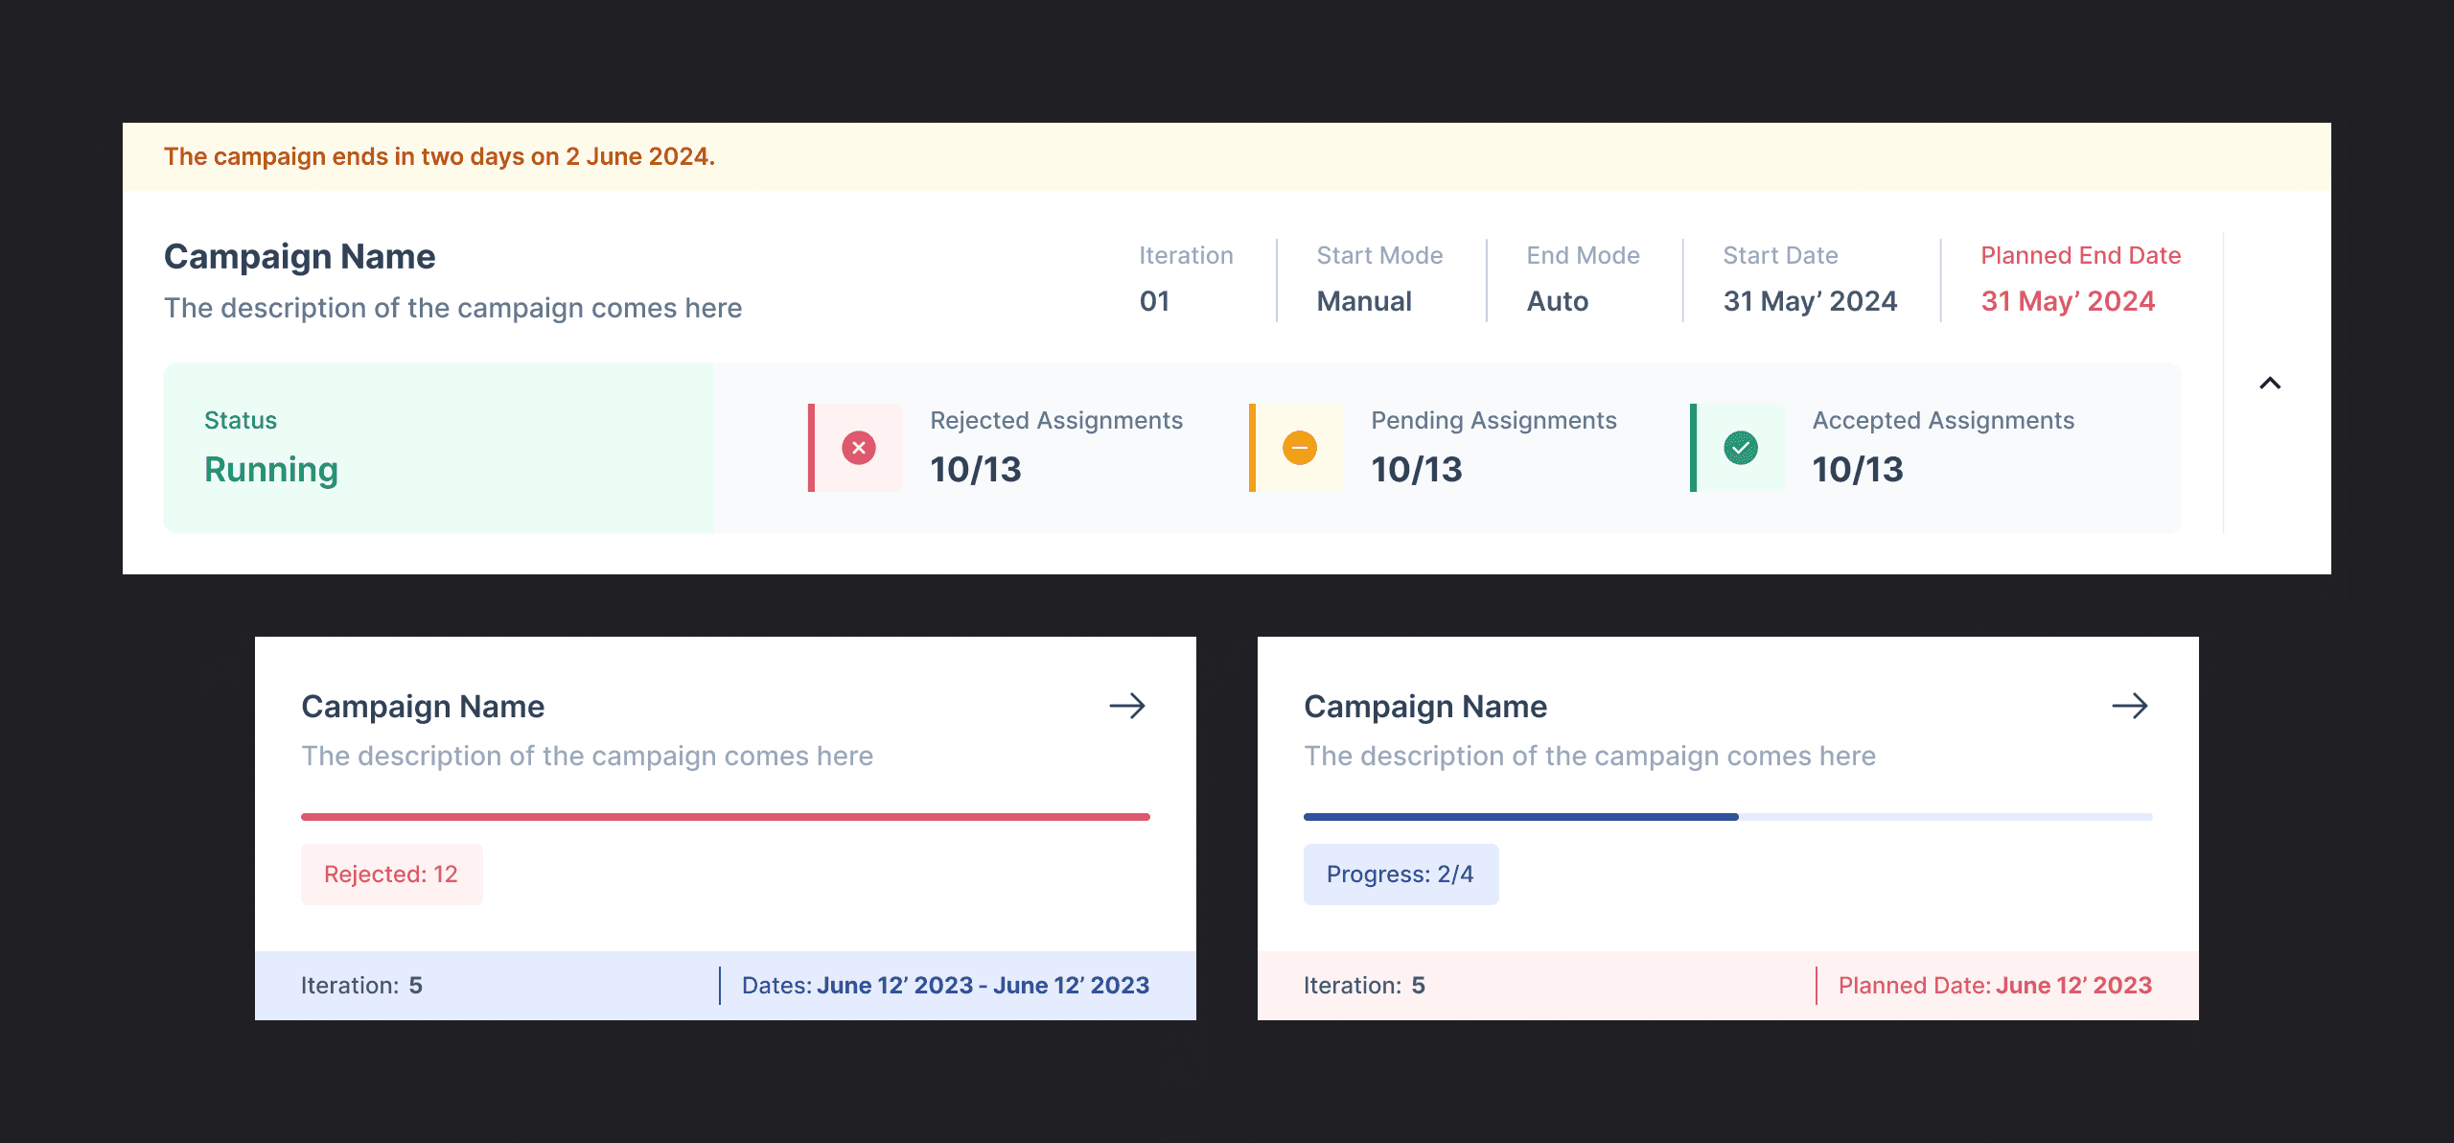
Task: Click the blue campaign progress bar
Action: click(x=1520, y=817)
